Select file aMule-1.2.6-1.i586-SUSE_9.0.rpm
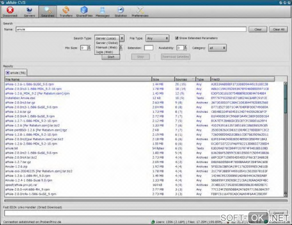292x225 pixels. pyautogui.click(x=29, y=84)
